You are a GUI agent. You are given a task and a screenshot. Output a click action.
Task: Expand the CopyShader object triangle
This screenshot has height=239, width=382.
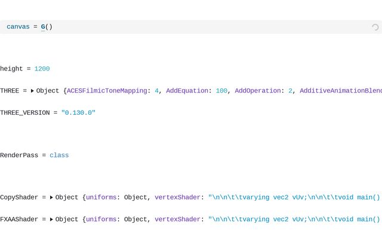pyautogui.click(x=51, y=197)
